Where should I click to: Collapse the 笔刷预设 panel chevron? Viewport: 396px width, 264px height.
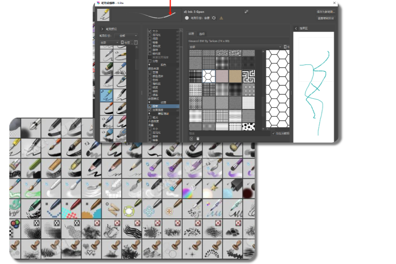pos(102,29)
